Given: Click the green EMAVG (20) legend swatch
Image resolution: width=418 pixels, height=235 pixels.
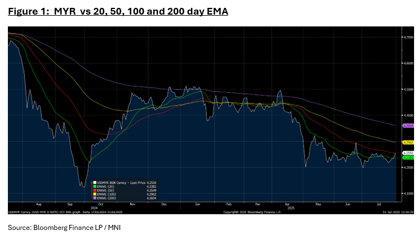Looking at the screenshot, I should point(95,187).
